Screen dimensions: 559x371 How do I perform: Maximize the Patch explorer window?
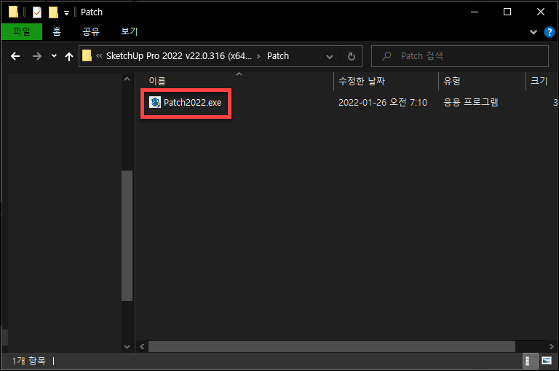[x=507, y=12]
